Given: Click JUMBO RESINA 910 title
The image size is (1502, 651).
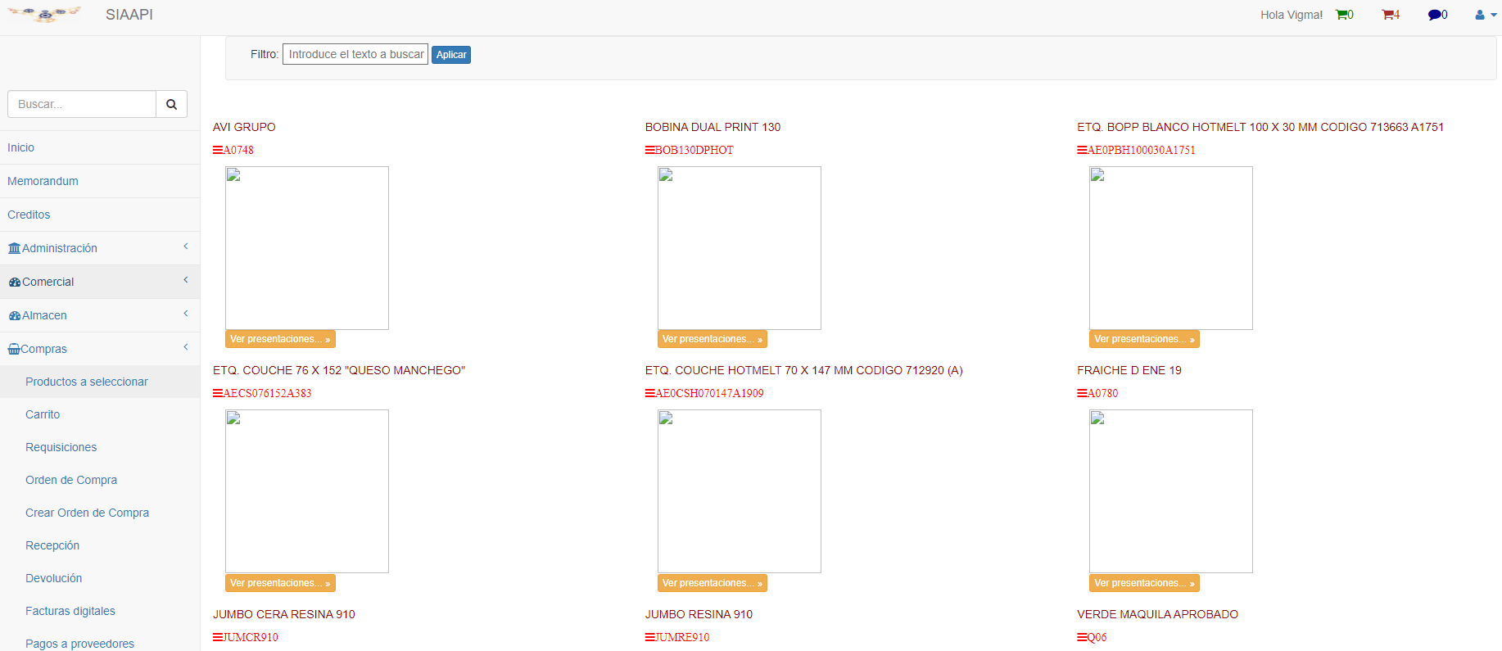Looking at the screenshot, I should pyautogui.click(x=699, y=614).
